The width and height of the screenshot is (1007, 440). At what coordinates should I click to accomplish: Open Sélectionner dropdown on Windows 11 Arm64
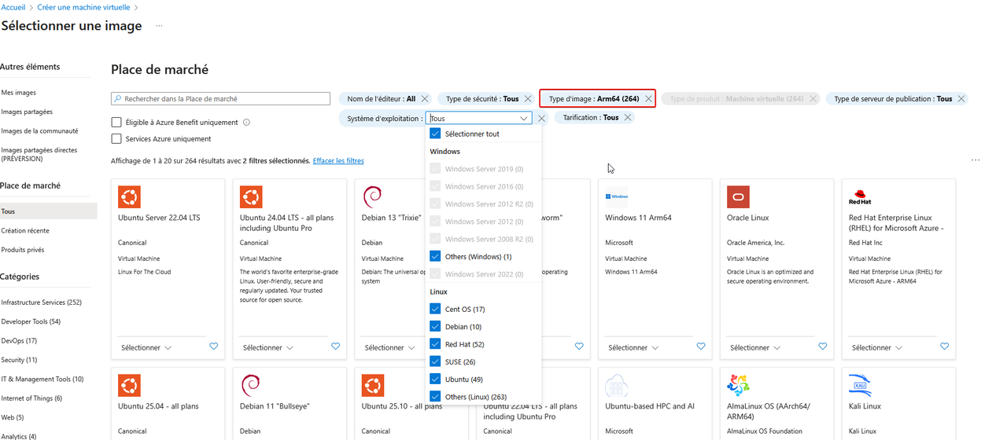633,347
